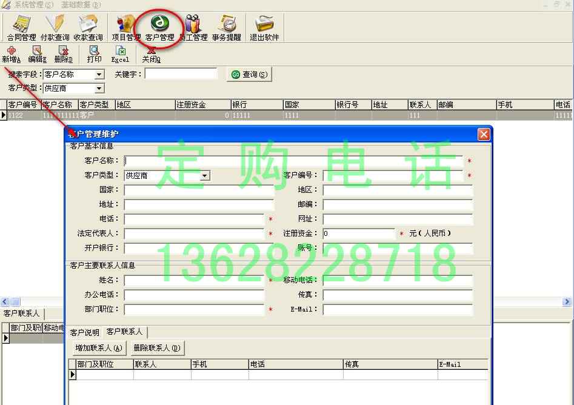Click 增加联系人 add contact button

(x=99, y=348)
